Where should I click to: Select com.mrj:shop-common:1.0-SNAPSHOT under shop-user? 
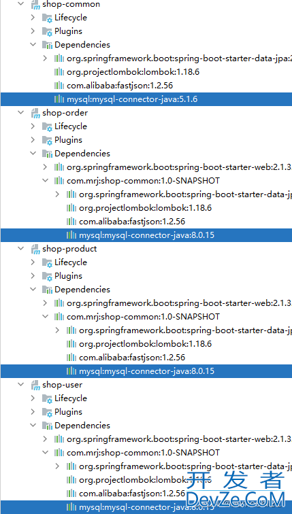(x=143, y=453)
